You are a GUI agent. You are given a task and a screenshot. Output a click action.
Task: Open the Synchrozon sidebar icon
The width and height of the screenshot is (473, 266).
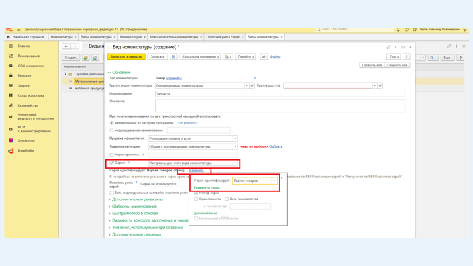point(11,140)
